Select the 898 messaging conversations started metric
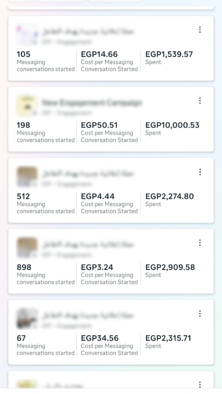 pos(46,274)
